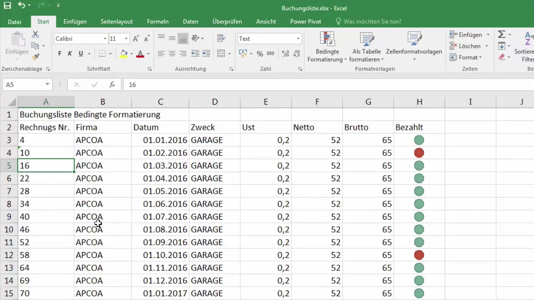Apply the red font color
The height and width of the screenshot is (300, 534).
tap(140, 53)
